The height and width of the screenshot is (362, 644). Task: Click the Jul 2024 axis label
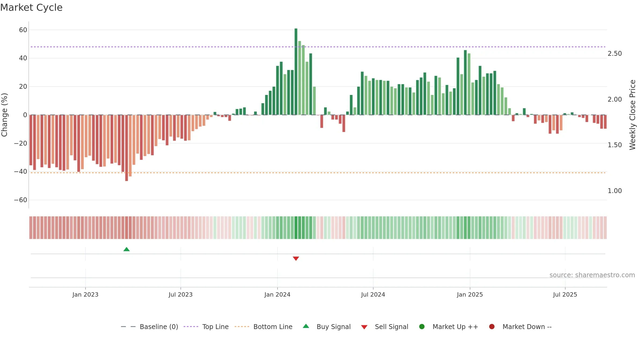[x=373, y=295]
